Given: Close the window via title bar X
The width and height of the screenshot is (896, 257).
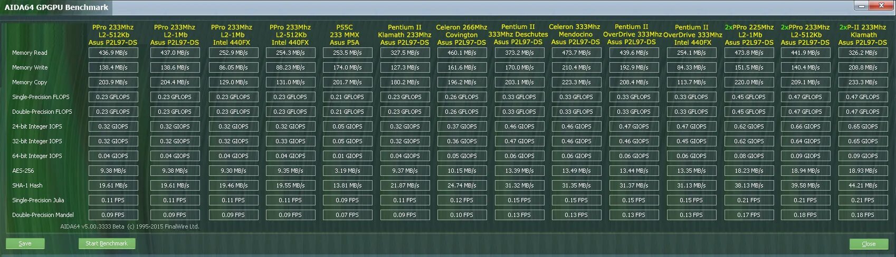Looking at the screenshot, I should [x=881, y=6].
